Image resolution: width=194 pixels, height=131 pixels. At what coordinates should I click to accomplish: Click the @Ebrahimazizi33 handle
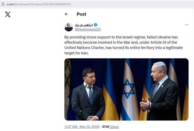coord(88,29)
